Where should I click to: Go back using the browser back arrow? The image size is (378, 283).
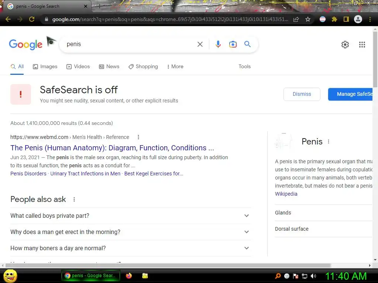(8, 19)
